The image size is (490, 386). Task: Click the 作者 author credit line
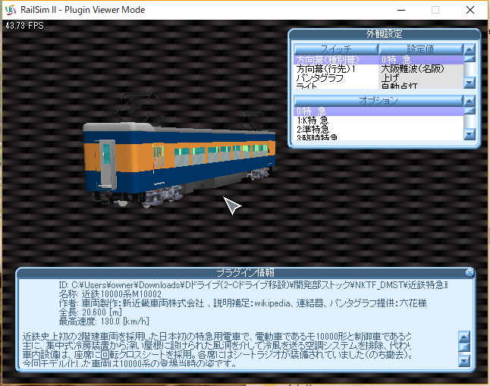(243, 303)
